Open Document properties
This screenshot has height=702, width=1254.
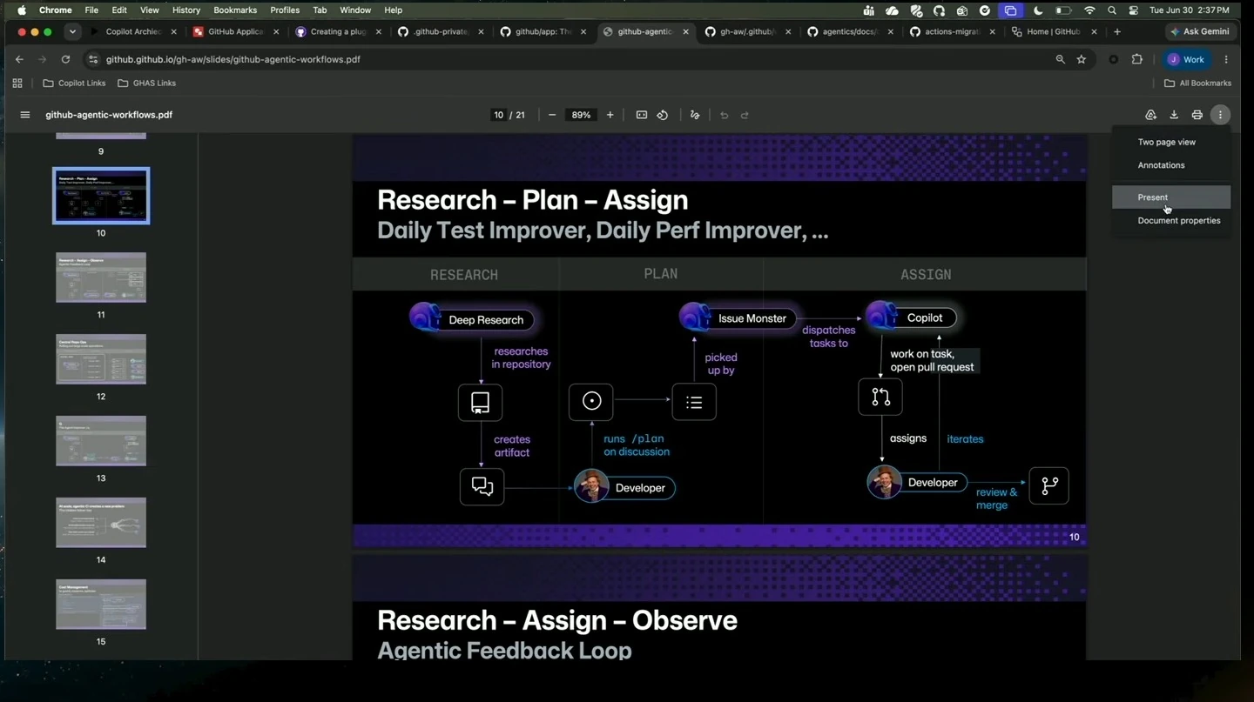click(x=1171, y=221)
